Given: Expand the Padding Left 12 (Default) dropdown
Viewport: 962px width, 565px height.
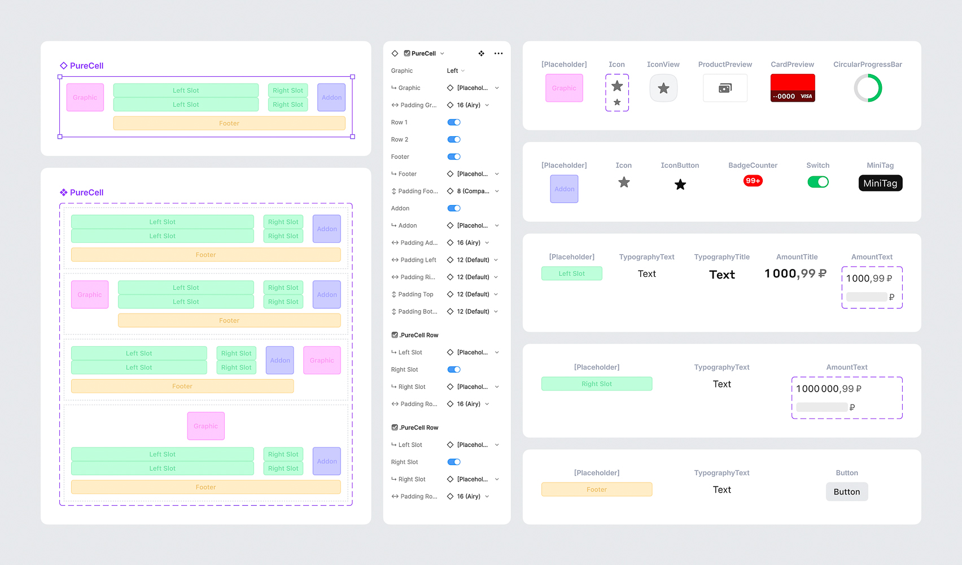Looking at the screenshot, I should pyautogui.click(x=473, y=260).
